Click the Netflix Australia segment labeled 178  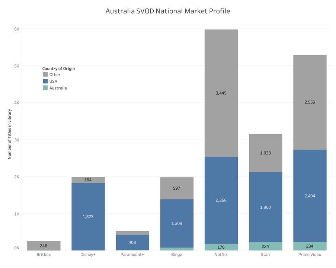(221, 247)
